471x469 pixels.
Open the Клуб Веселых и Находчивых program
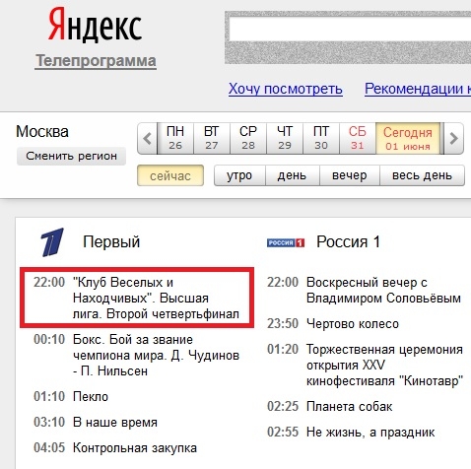156,299
